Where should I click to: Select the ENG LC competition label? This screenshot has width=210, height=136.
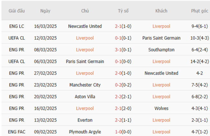pos(16,26)
